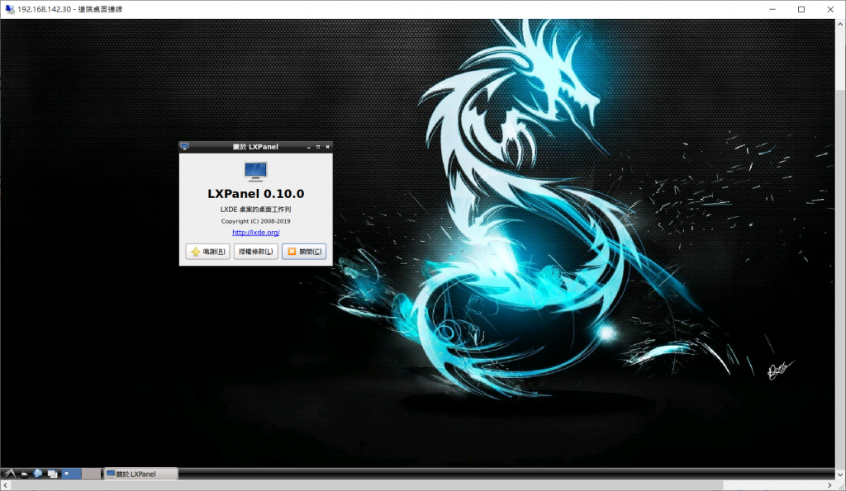
Task: Click the Remote Desktop Connection title bar icon
Action: [10, 9]
